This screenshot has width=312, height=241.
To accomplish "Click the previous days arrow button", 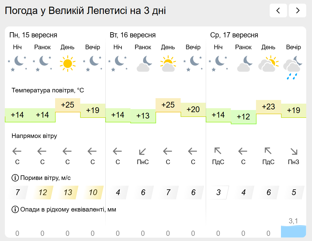I will point(278,11).
